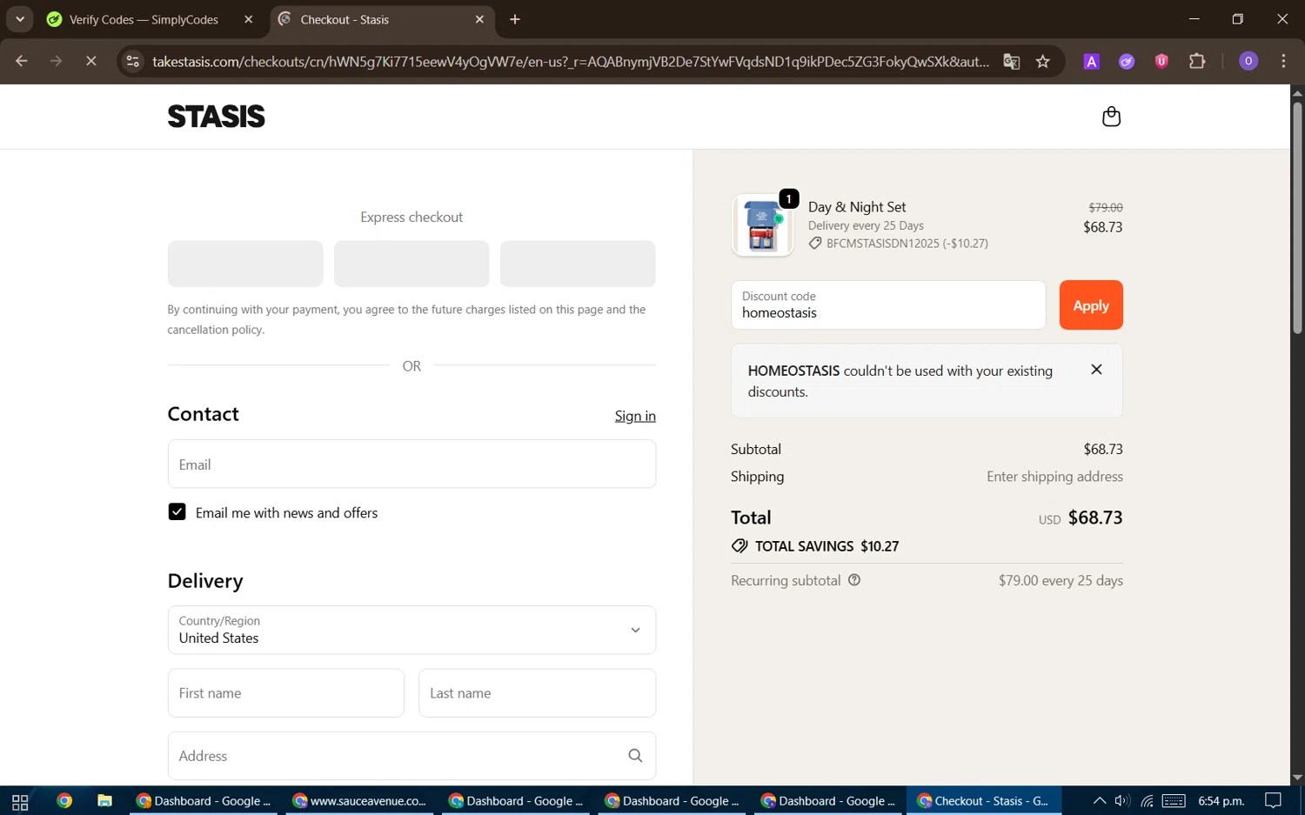Open the Chrome profile avatar
1305x815 pixels.
pos(1248,62)
